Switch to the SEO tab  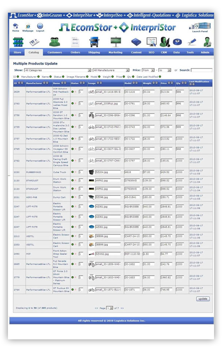pos(151,52)
